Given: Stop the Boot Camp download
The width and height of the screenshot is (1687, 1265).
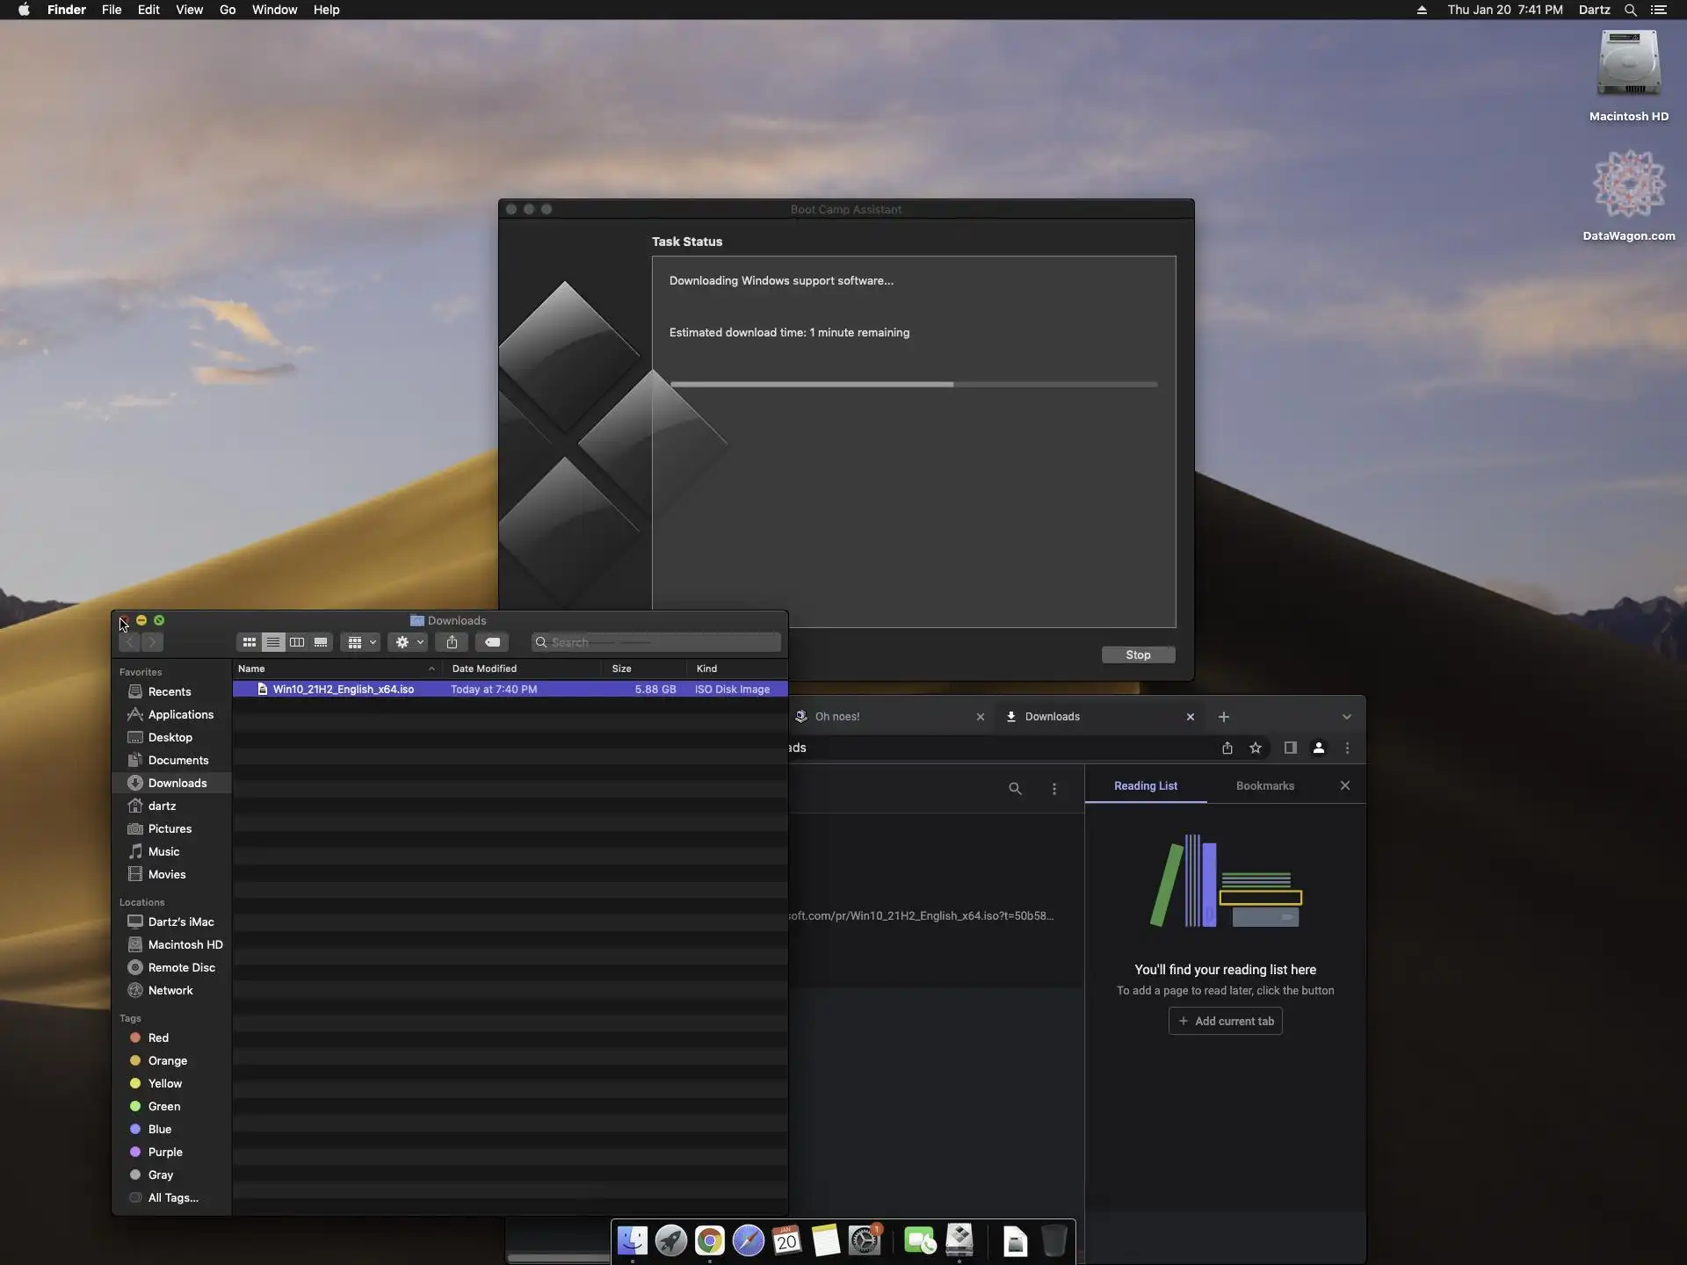Looking at the screenshot, I should pyautogui.click(x=1138, y=654).
